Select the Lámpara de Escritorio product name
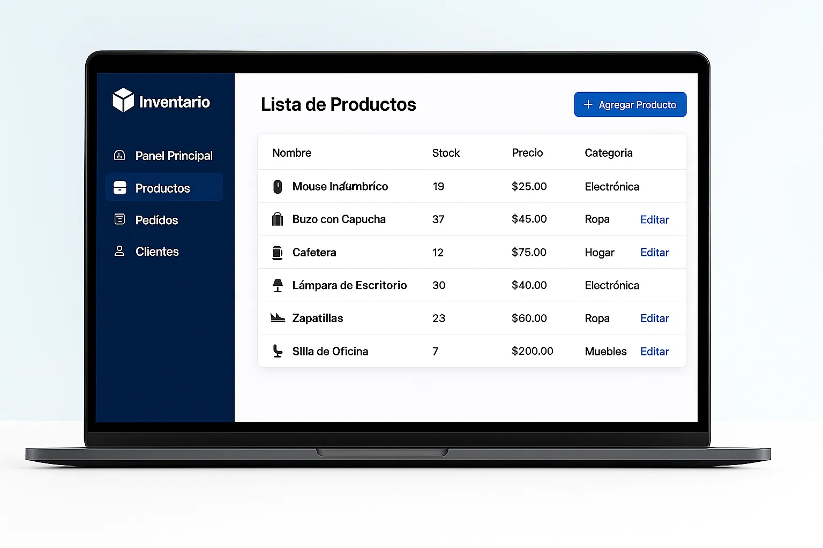The image size is (823, 548). click(349, 285)
